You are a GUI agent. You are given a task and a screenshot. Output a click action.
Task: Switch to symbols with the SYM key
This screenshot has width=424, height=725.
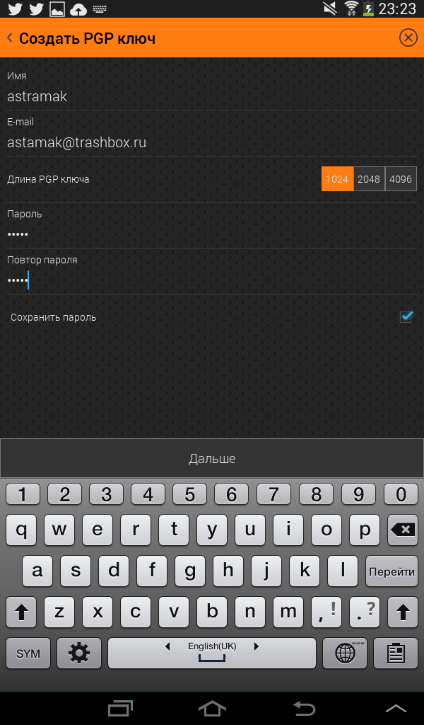click(x=28, y=653)
